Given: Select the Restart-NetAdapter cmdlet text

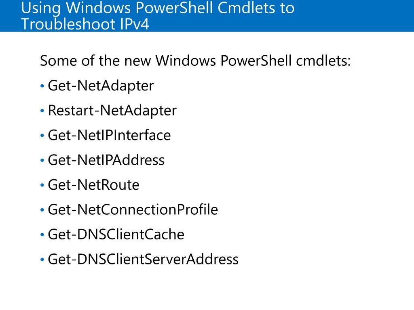Looking at the screenshot, I should (112, 111).
